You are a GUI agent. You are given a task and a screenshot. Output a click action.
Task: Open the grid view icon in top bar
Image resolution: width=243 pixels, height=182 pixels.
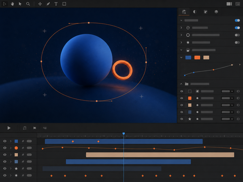pos(238,4)
